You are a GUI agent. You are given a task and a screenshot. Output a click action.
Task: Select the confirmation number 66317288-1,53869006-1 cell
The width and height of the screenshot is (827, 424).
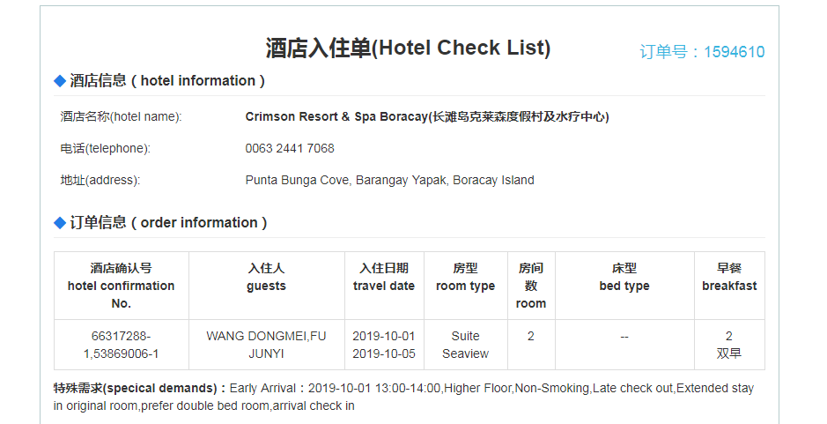pos(122,345)
